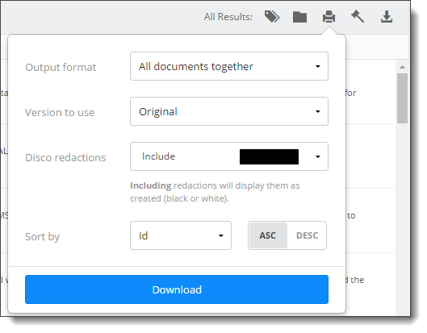Image resolution: width=427 pixels, height=333 pixels.
Task: Click the Disco redactions dropdown caret
Action: coord(318,156)
